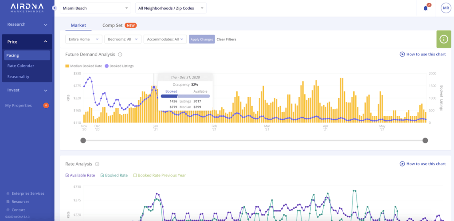454x221 pixels.
Task: Uncheck the Available Rate checkbox
Action: 67,175
